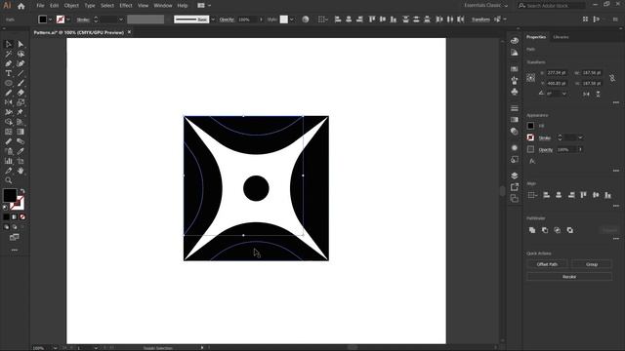Screen dimensions: 625x351
Task: Select the Properties tab
Action: [x=536, y=37]
